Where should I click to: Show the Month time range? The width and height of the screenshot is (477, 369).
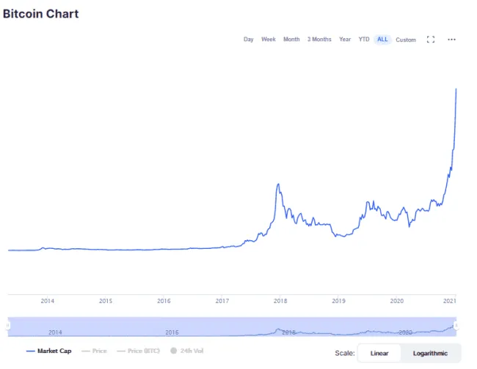tap(291, 40)
